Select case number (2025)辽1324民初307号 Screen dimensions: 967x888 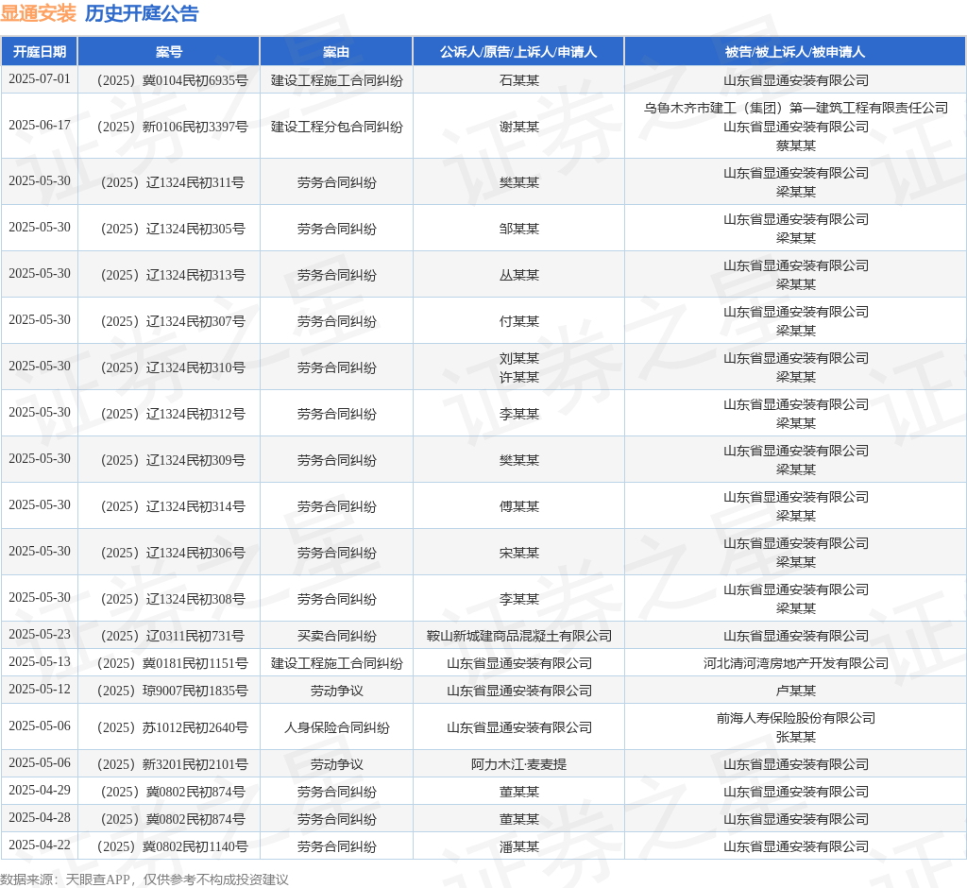(x=169, y=321)
